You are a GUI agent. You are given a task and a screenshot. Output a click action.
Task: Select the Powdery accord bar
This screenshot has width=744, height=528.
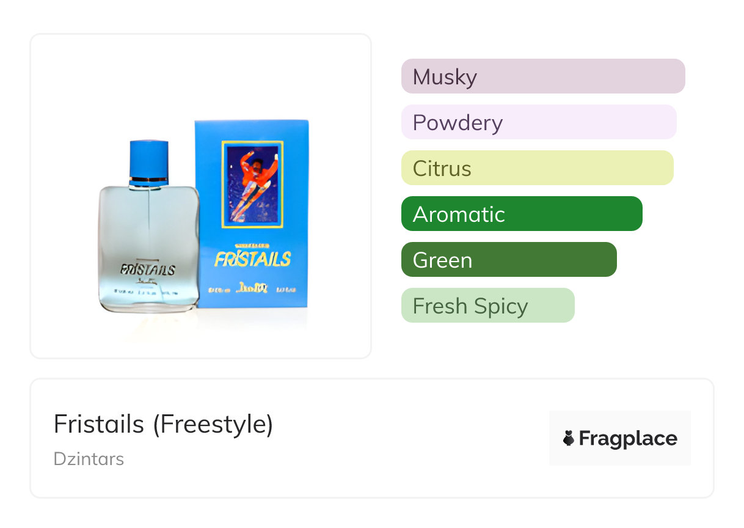point(539,122)
